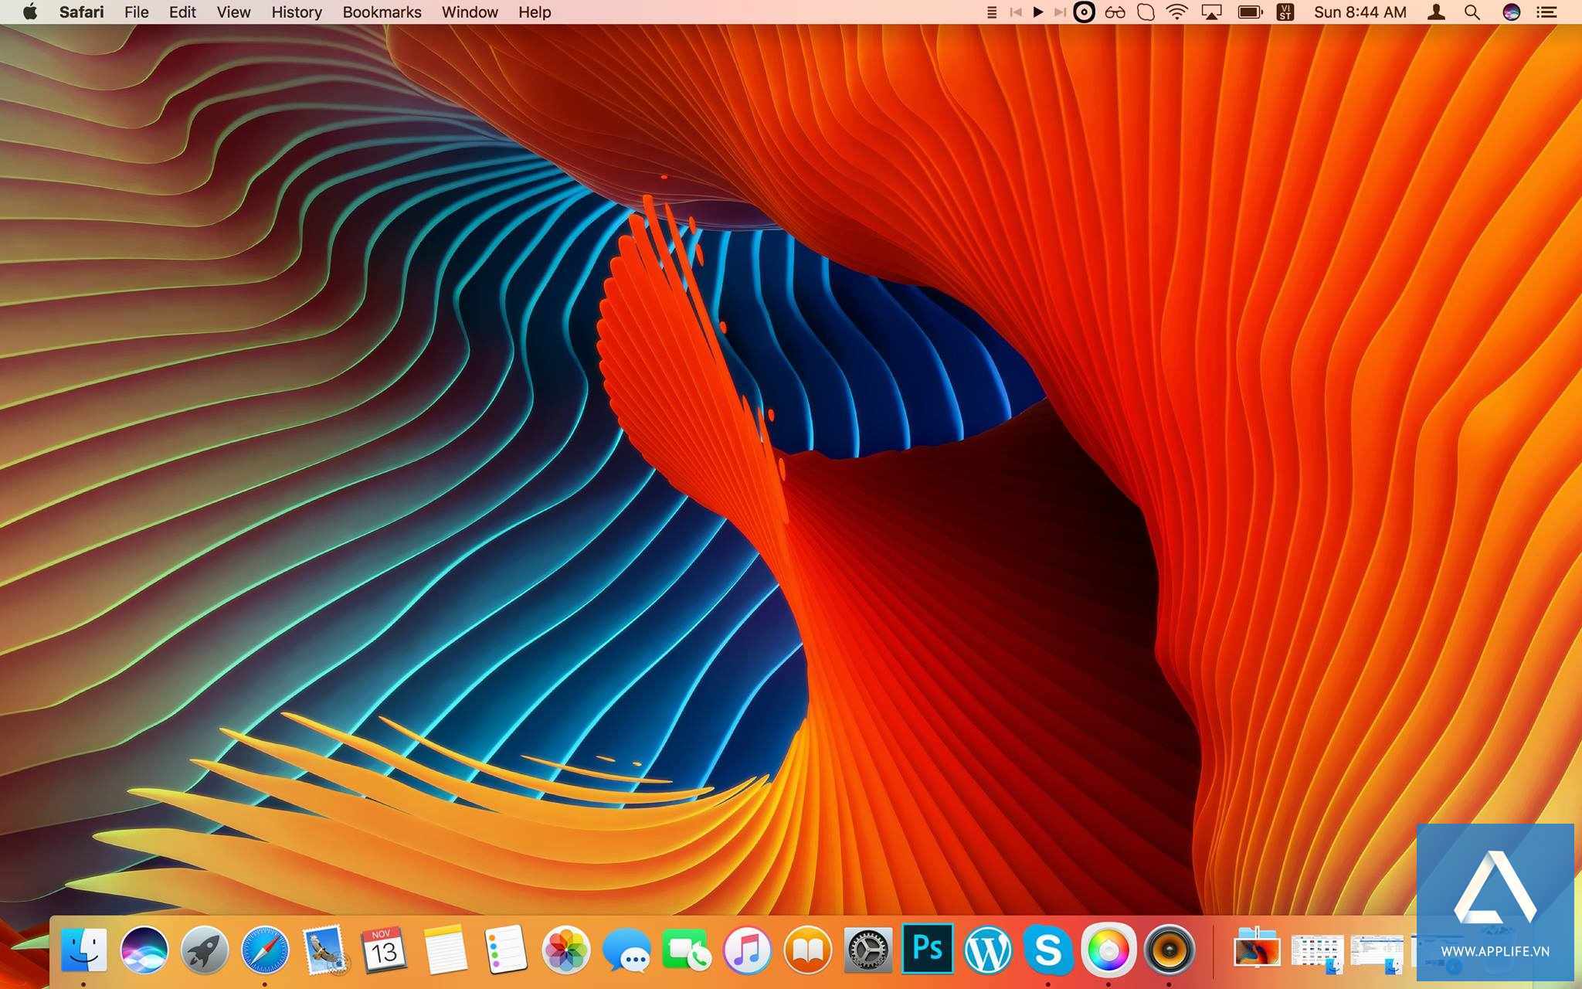Screen dimensions: 1582x989
Task: Open Skype from the Dock
Action: 1047,949
